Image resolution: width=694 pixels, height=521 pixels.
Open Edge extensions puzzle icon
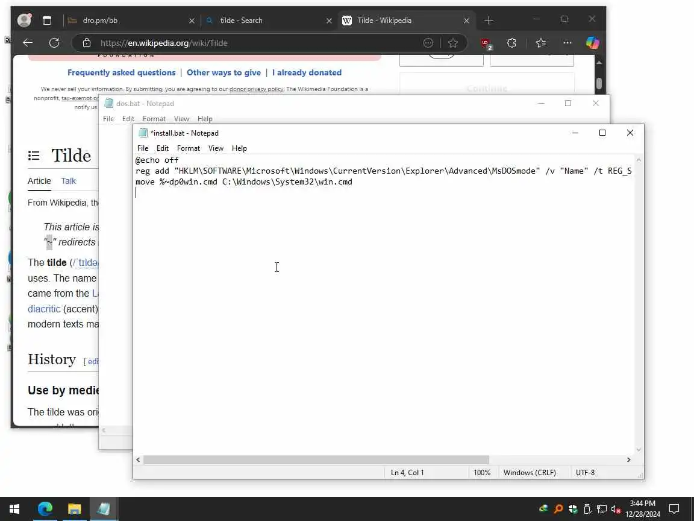click(x=511, y=43)
